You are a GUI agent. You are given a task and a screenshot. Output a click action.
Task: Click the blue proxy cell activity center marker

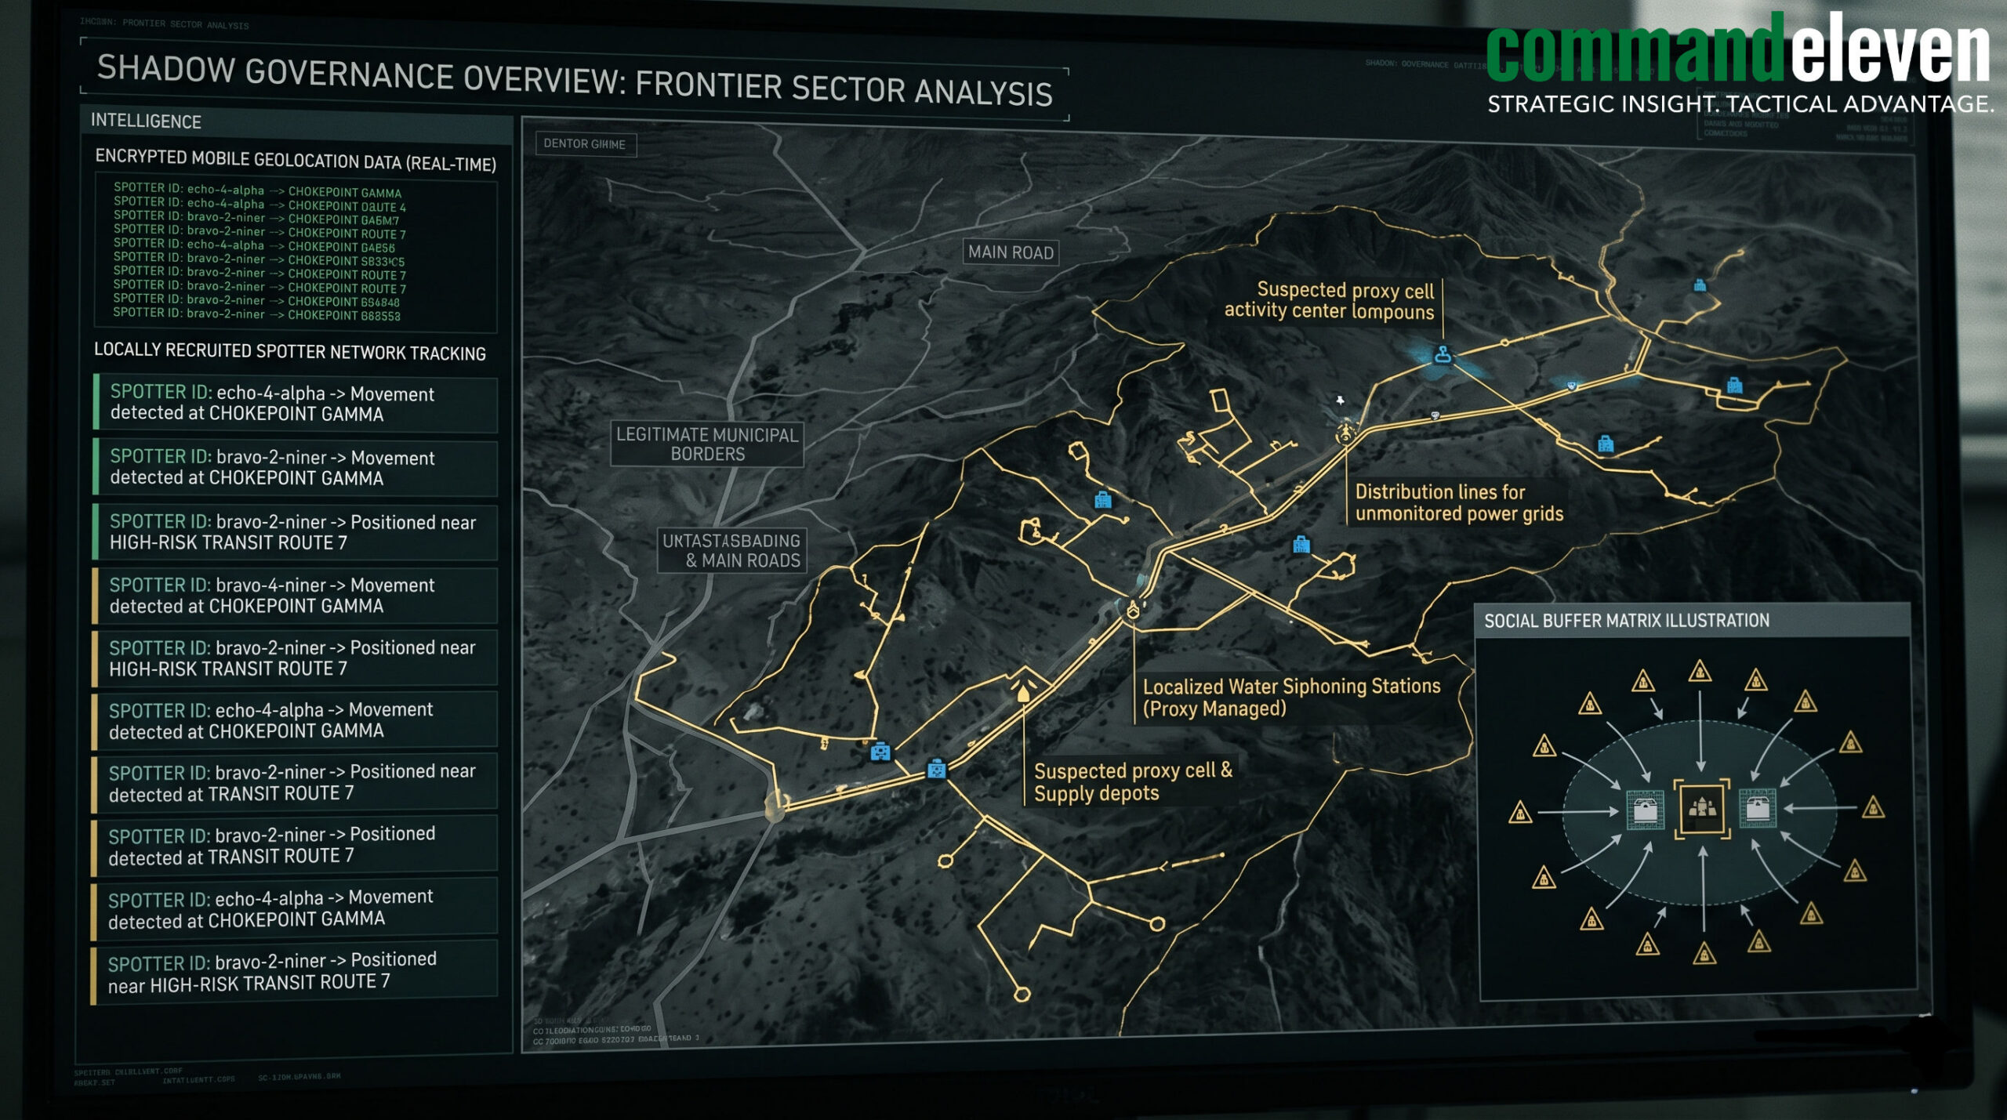coord(1443,355)
